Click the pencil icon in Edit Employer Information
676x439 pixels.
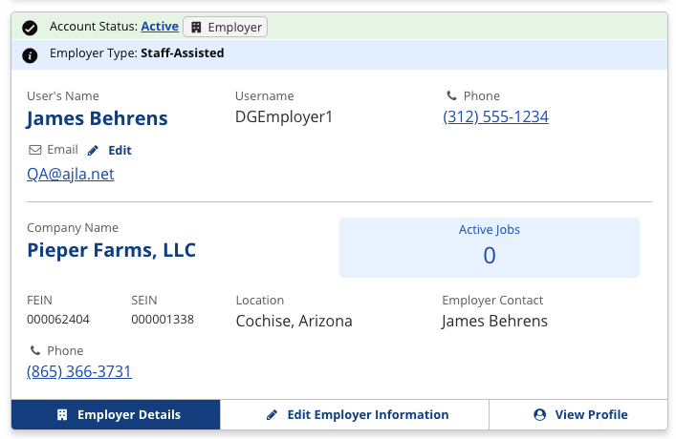point(272,414)
